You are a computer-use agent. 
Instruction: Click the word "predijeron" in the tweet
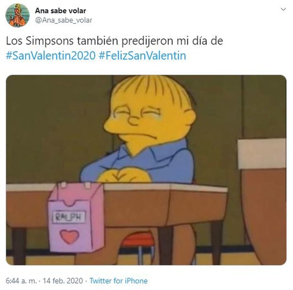coord(147,41)
